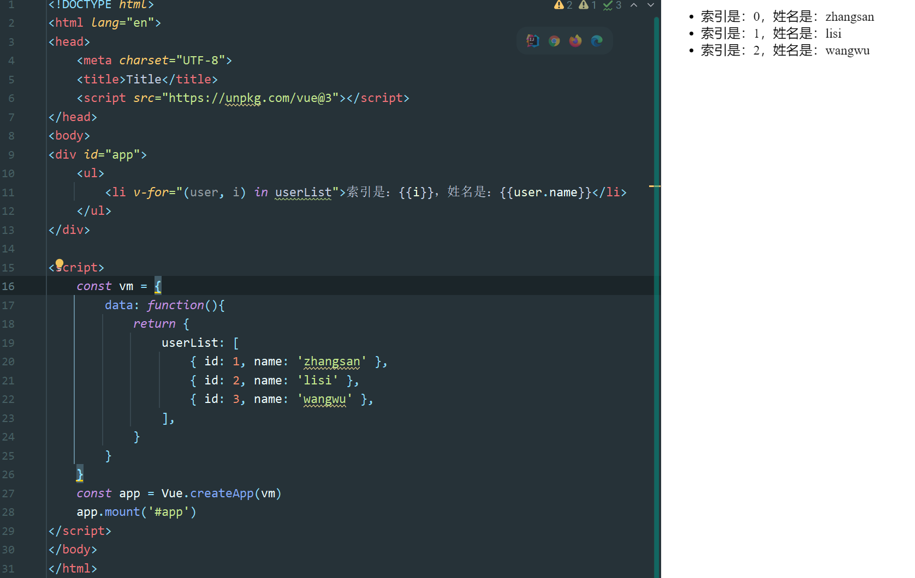Open the page in Microsoft Edge
The height and width of the screenshot is (578, 915).
pyautogui.click(x=597, y=41)
